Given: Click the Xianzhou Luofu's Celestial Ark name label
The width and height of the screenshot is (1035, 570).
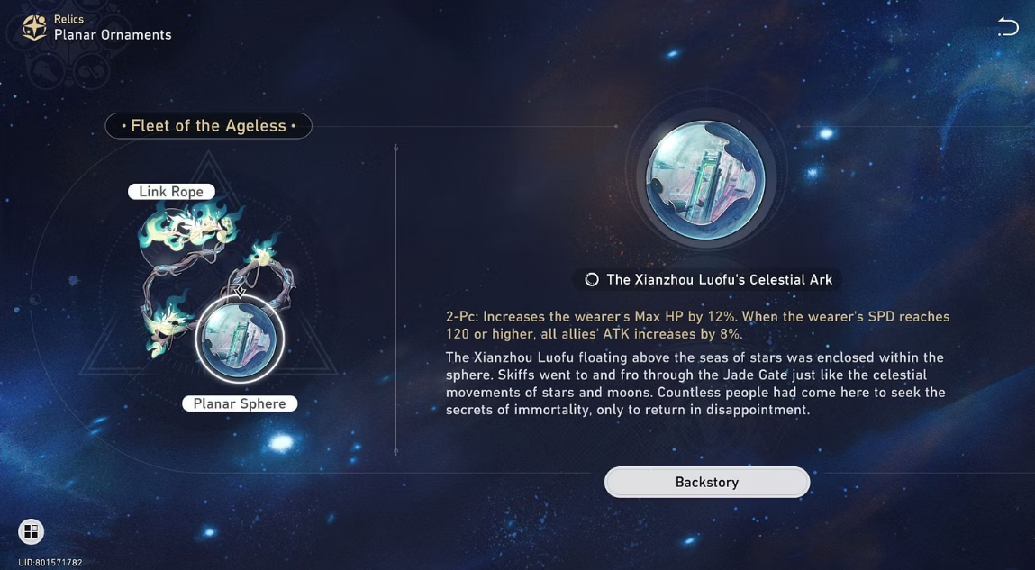Looking at the screenshot, I should [x=720, y=280].
